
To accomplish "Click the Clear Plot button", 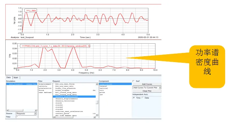I will pos(147,91).
